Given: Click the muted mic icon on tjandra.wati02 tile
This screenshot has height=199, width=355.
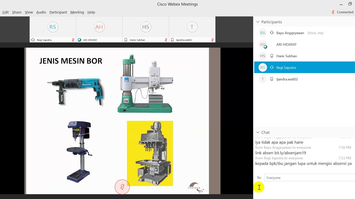Looking at the screenshot, I should point(212,40).
